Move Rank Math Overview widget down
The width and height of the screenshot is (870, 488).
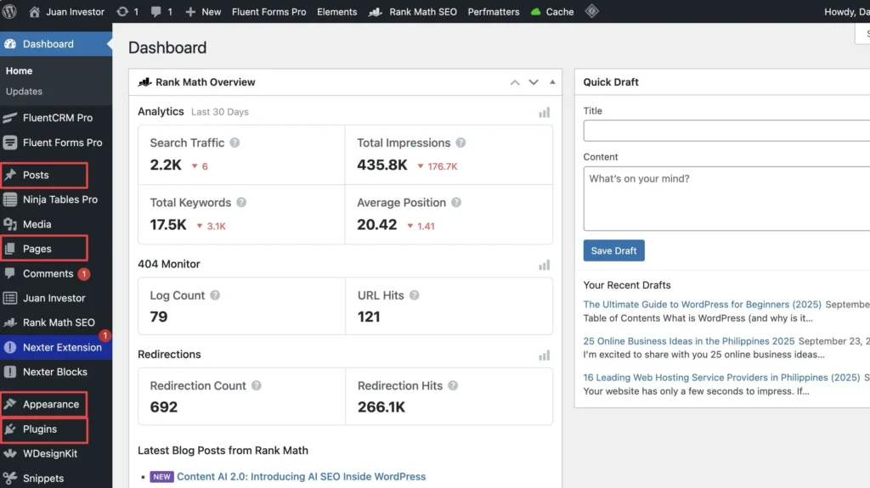tap(534, 82)
